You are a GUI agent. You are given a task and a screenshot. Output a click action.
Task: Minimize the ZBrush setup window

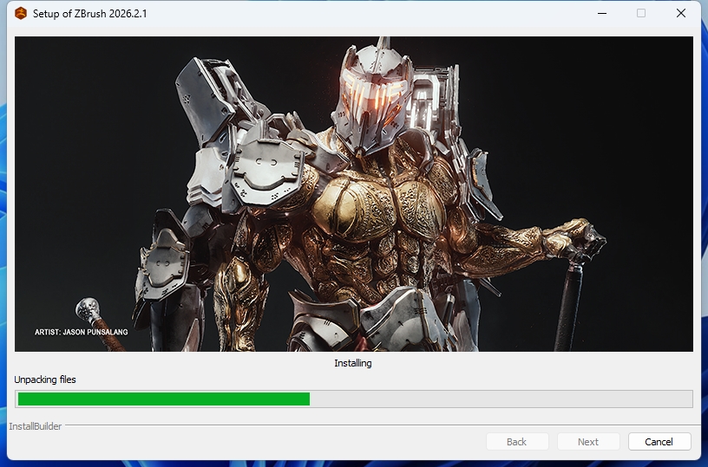click(x=602, y=14)
